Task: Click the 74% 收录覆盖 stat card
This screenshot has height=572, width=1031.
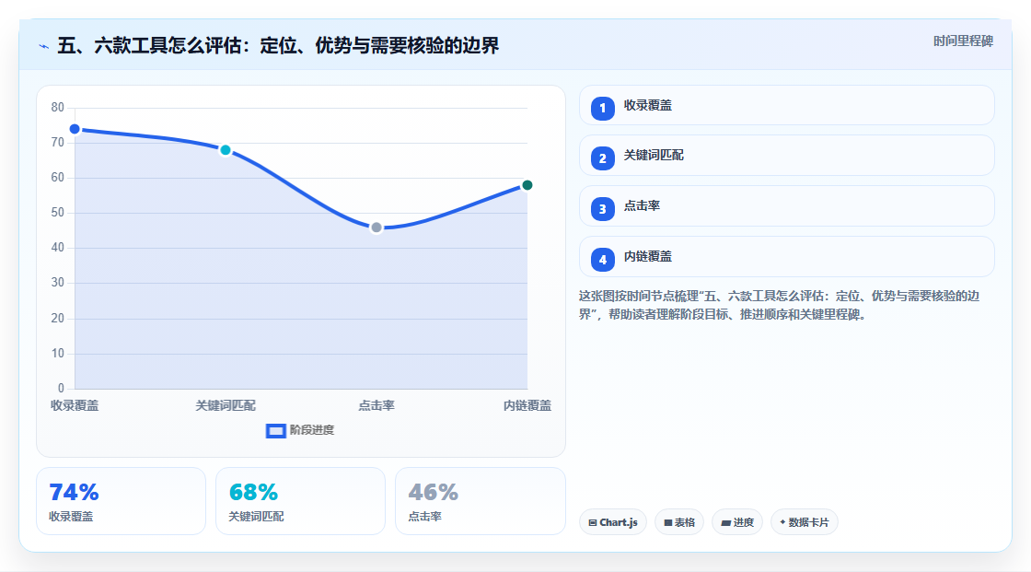Action: click(121, 501)
